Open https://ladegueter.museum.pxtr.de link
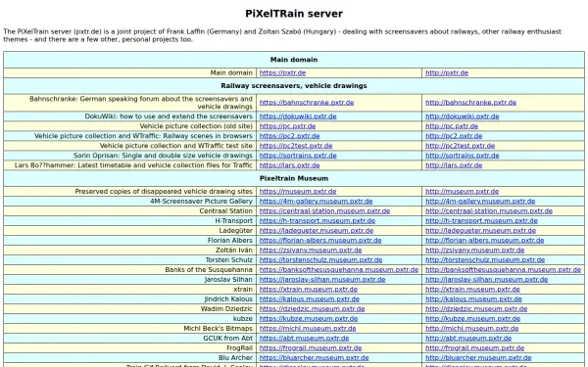The height and width of the screenshot is (367, 588). click(317, 231)
